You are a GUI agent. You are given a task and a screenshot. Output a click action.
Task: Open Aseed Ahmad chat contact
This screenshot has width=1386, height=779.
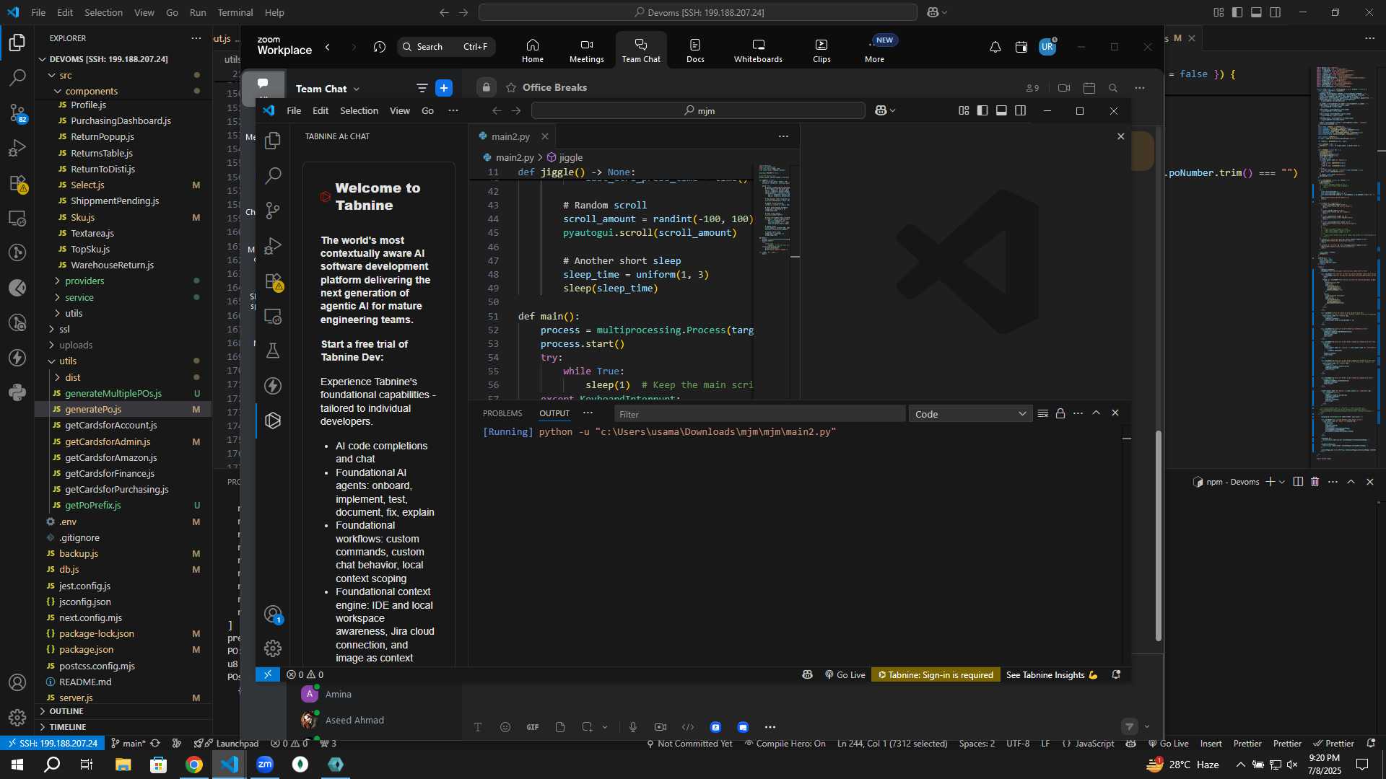354,720
